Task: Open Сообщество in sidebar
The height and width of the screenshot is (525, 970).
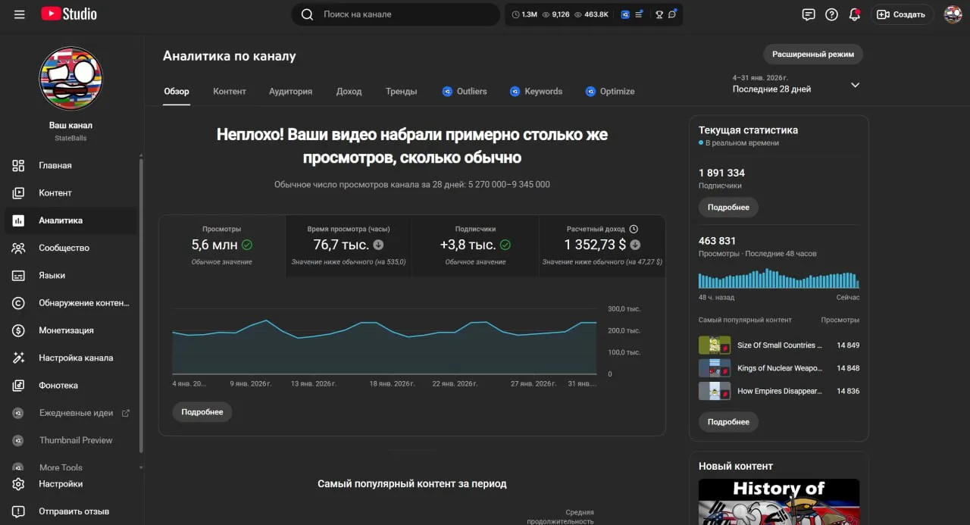Action: pos(71,248)
